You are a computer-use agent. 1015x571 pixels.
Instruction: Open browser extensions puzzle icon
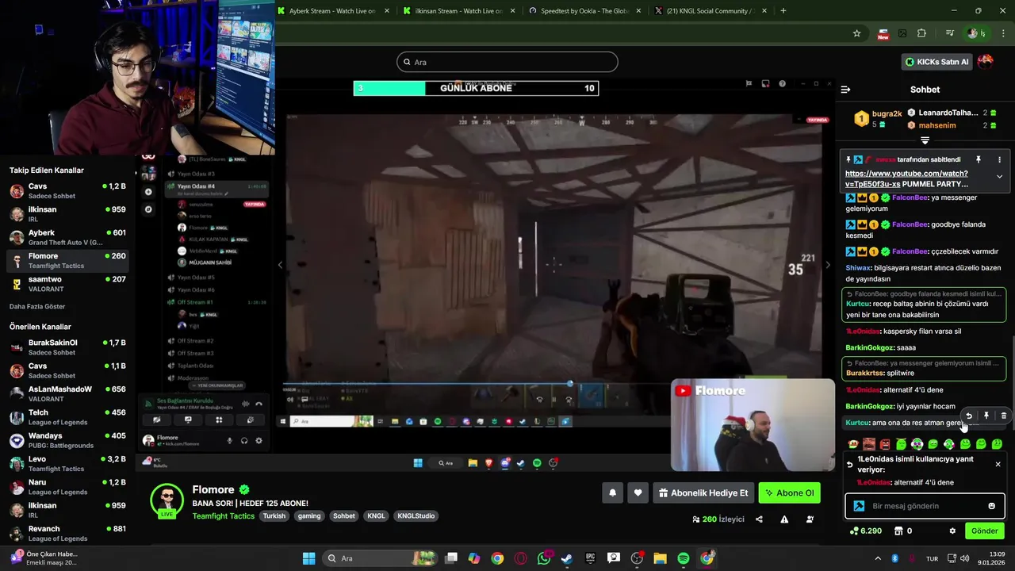[921, 33]
